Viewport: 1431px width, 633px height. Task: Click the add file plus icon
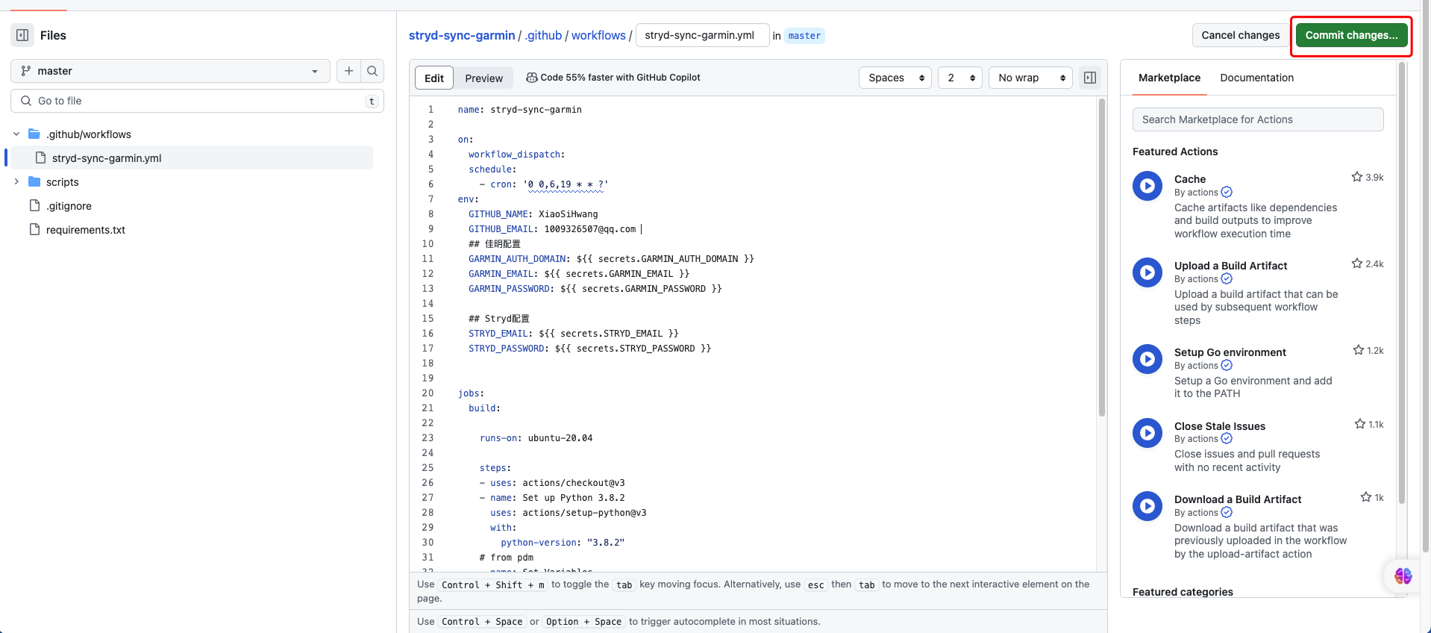coord(348,71)
